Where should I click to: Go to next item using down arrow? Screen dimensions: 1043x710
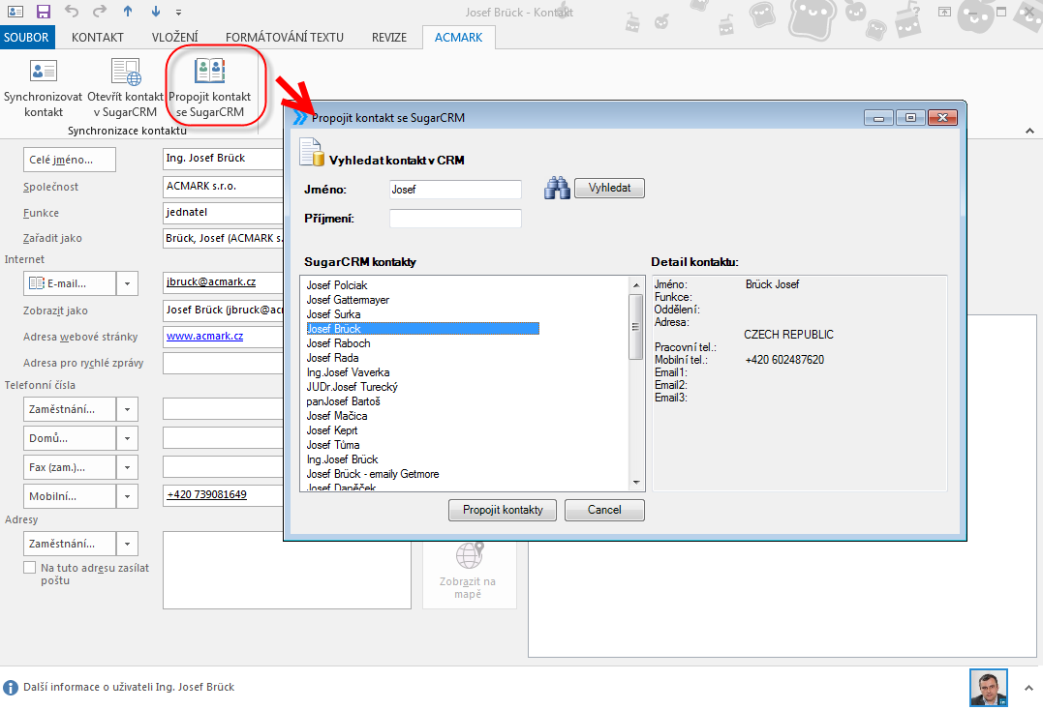[156, 12]
